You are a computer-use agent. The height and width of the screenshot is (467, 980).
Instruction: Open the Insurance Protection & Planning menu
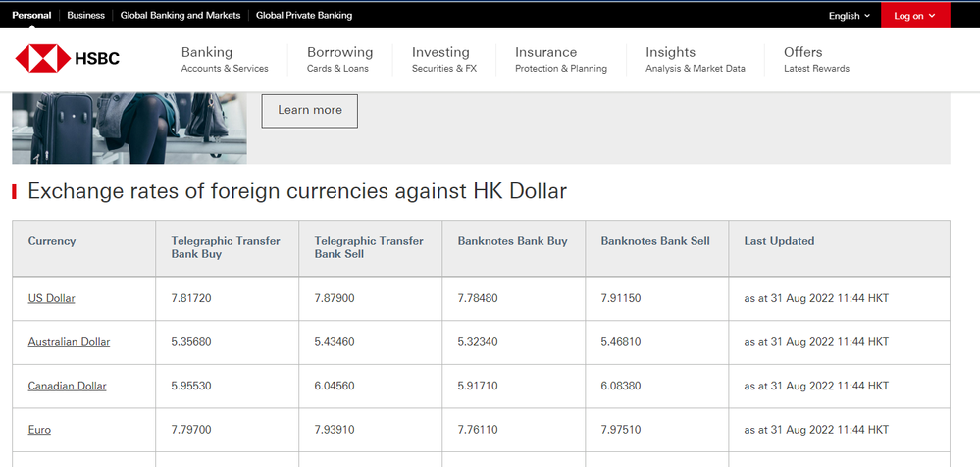click(x=560, y=60)
